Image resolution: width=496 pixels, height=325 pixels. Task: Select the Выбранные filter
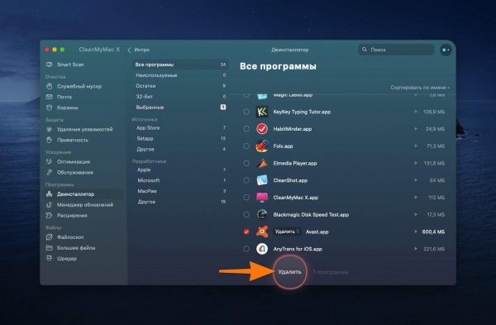[180, 108]
